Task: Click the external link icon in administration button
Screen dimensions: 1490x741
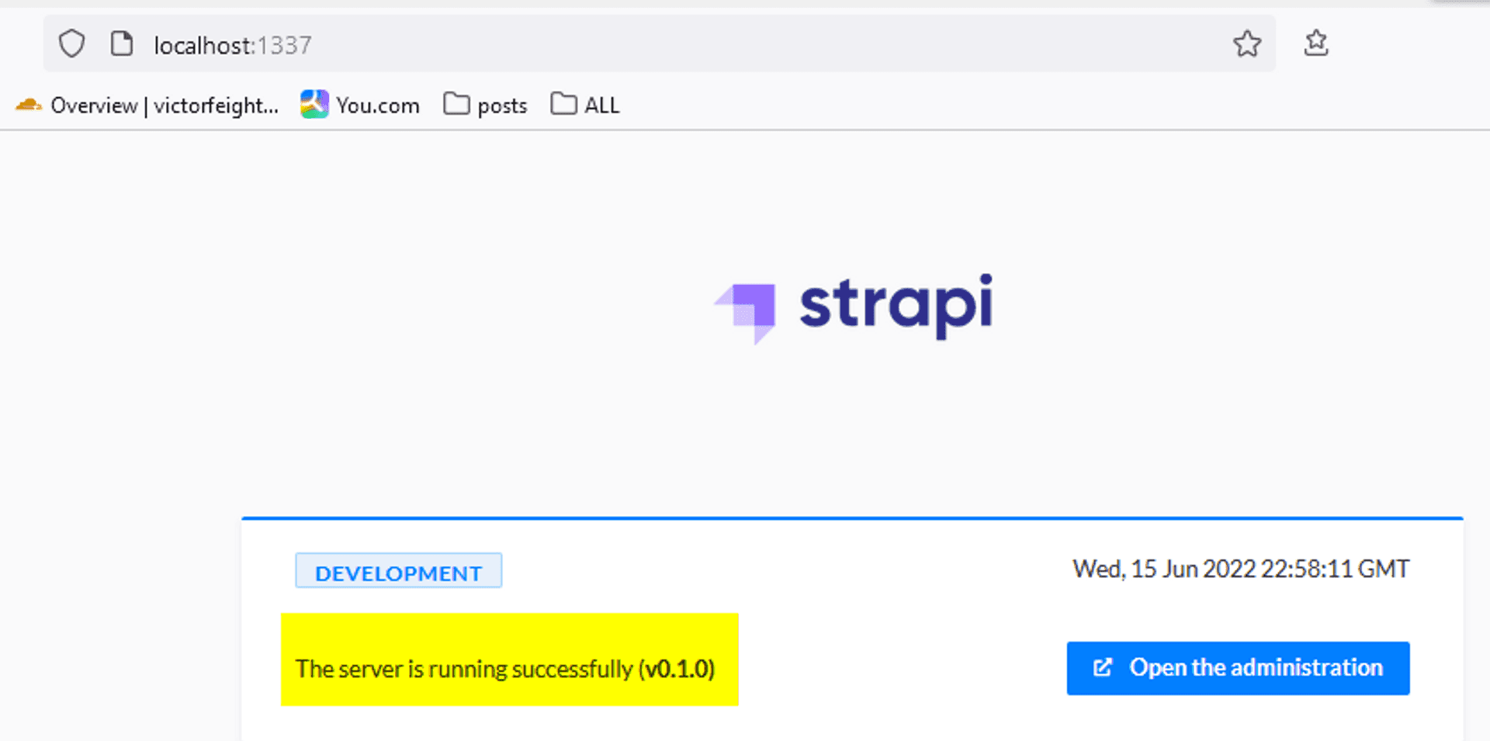Action: click(1103, 668)
